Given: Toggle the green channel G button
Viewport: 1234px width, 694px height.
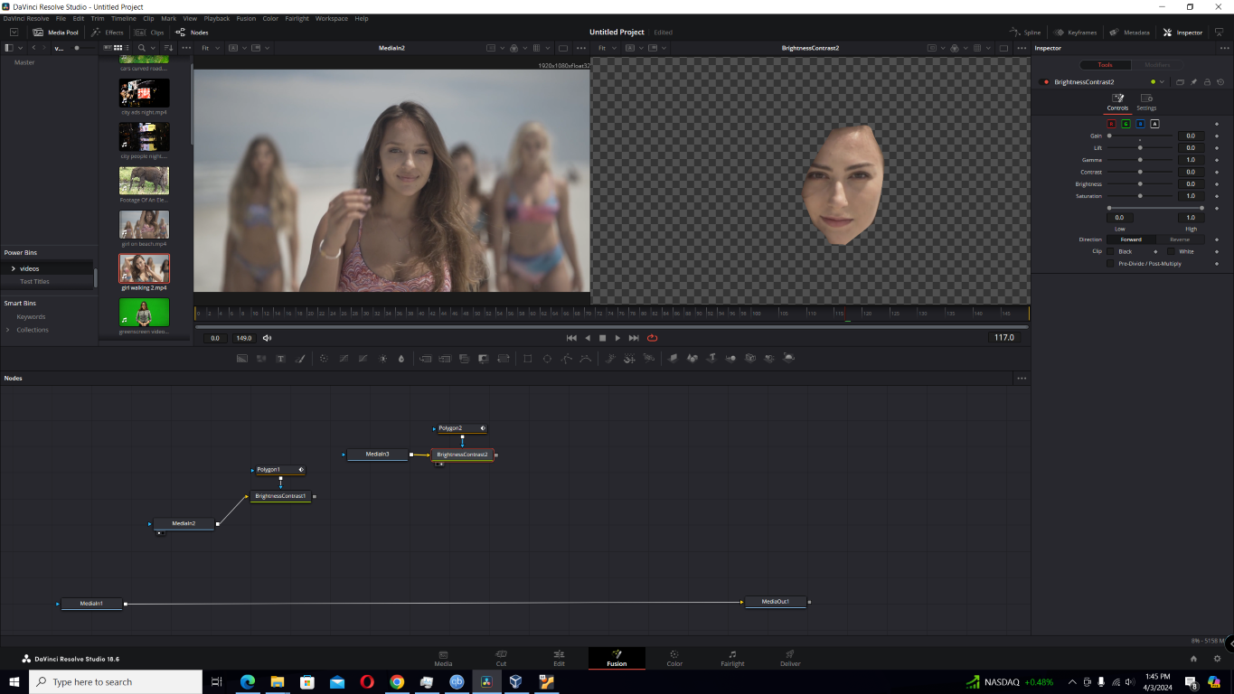Looking at the screenshot, I should tap(1126, 124).
